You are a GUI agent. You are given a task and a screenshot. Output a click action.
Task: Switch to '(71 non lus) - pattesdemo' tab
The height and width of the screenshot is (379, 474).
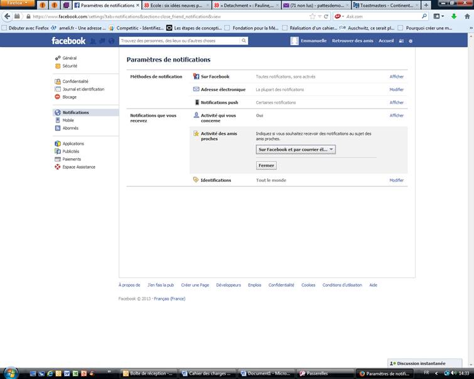(x=316, y=6)
